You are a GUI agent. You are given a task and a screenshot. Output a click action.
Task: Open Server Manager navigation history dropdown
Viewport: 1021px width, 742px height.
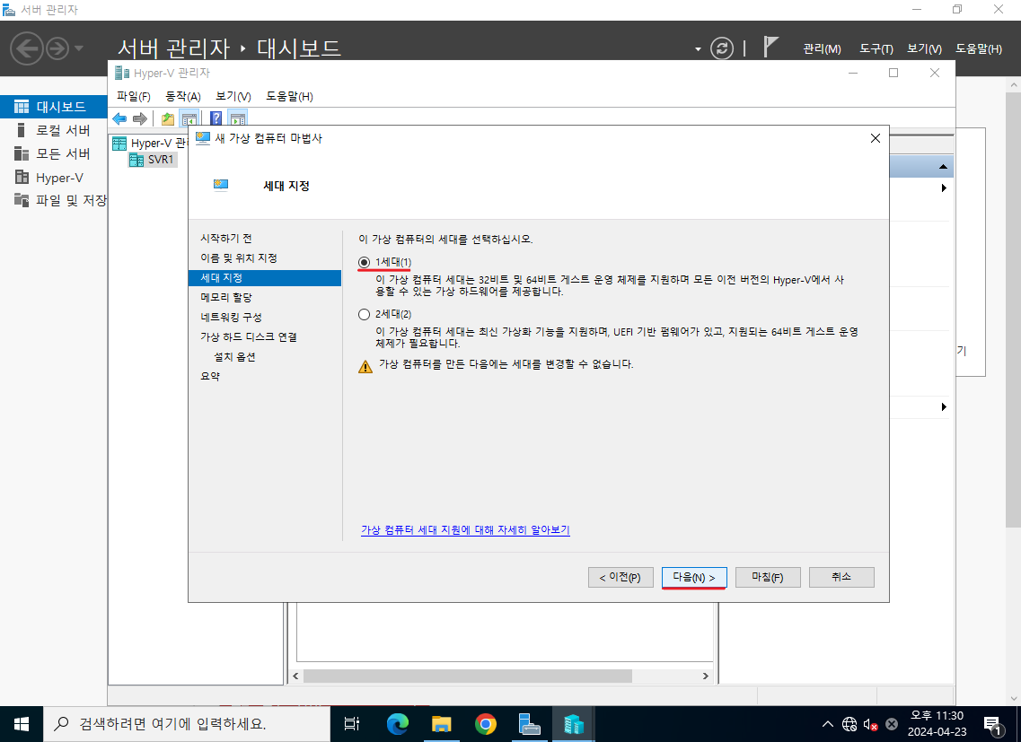[x=79, y=48]
